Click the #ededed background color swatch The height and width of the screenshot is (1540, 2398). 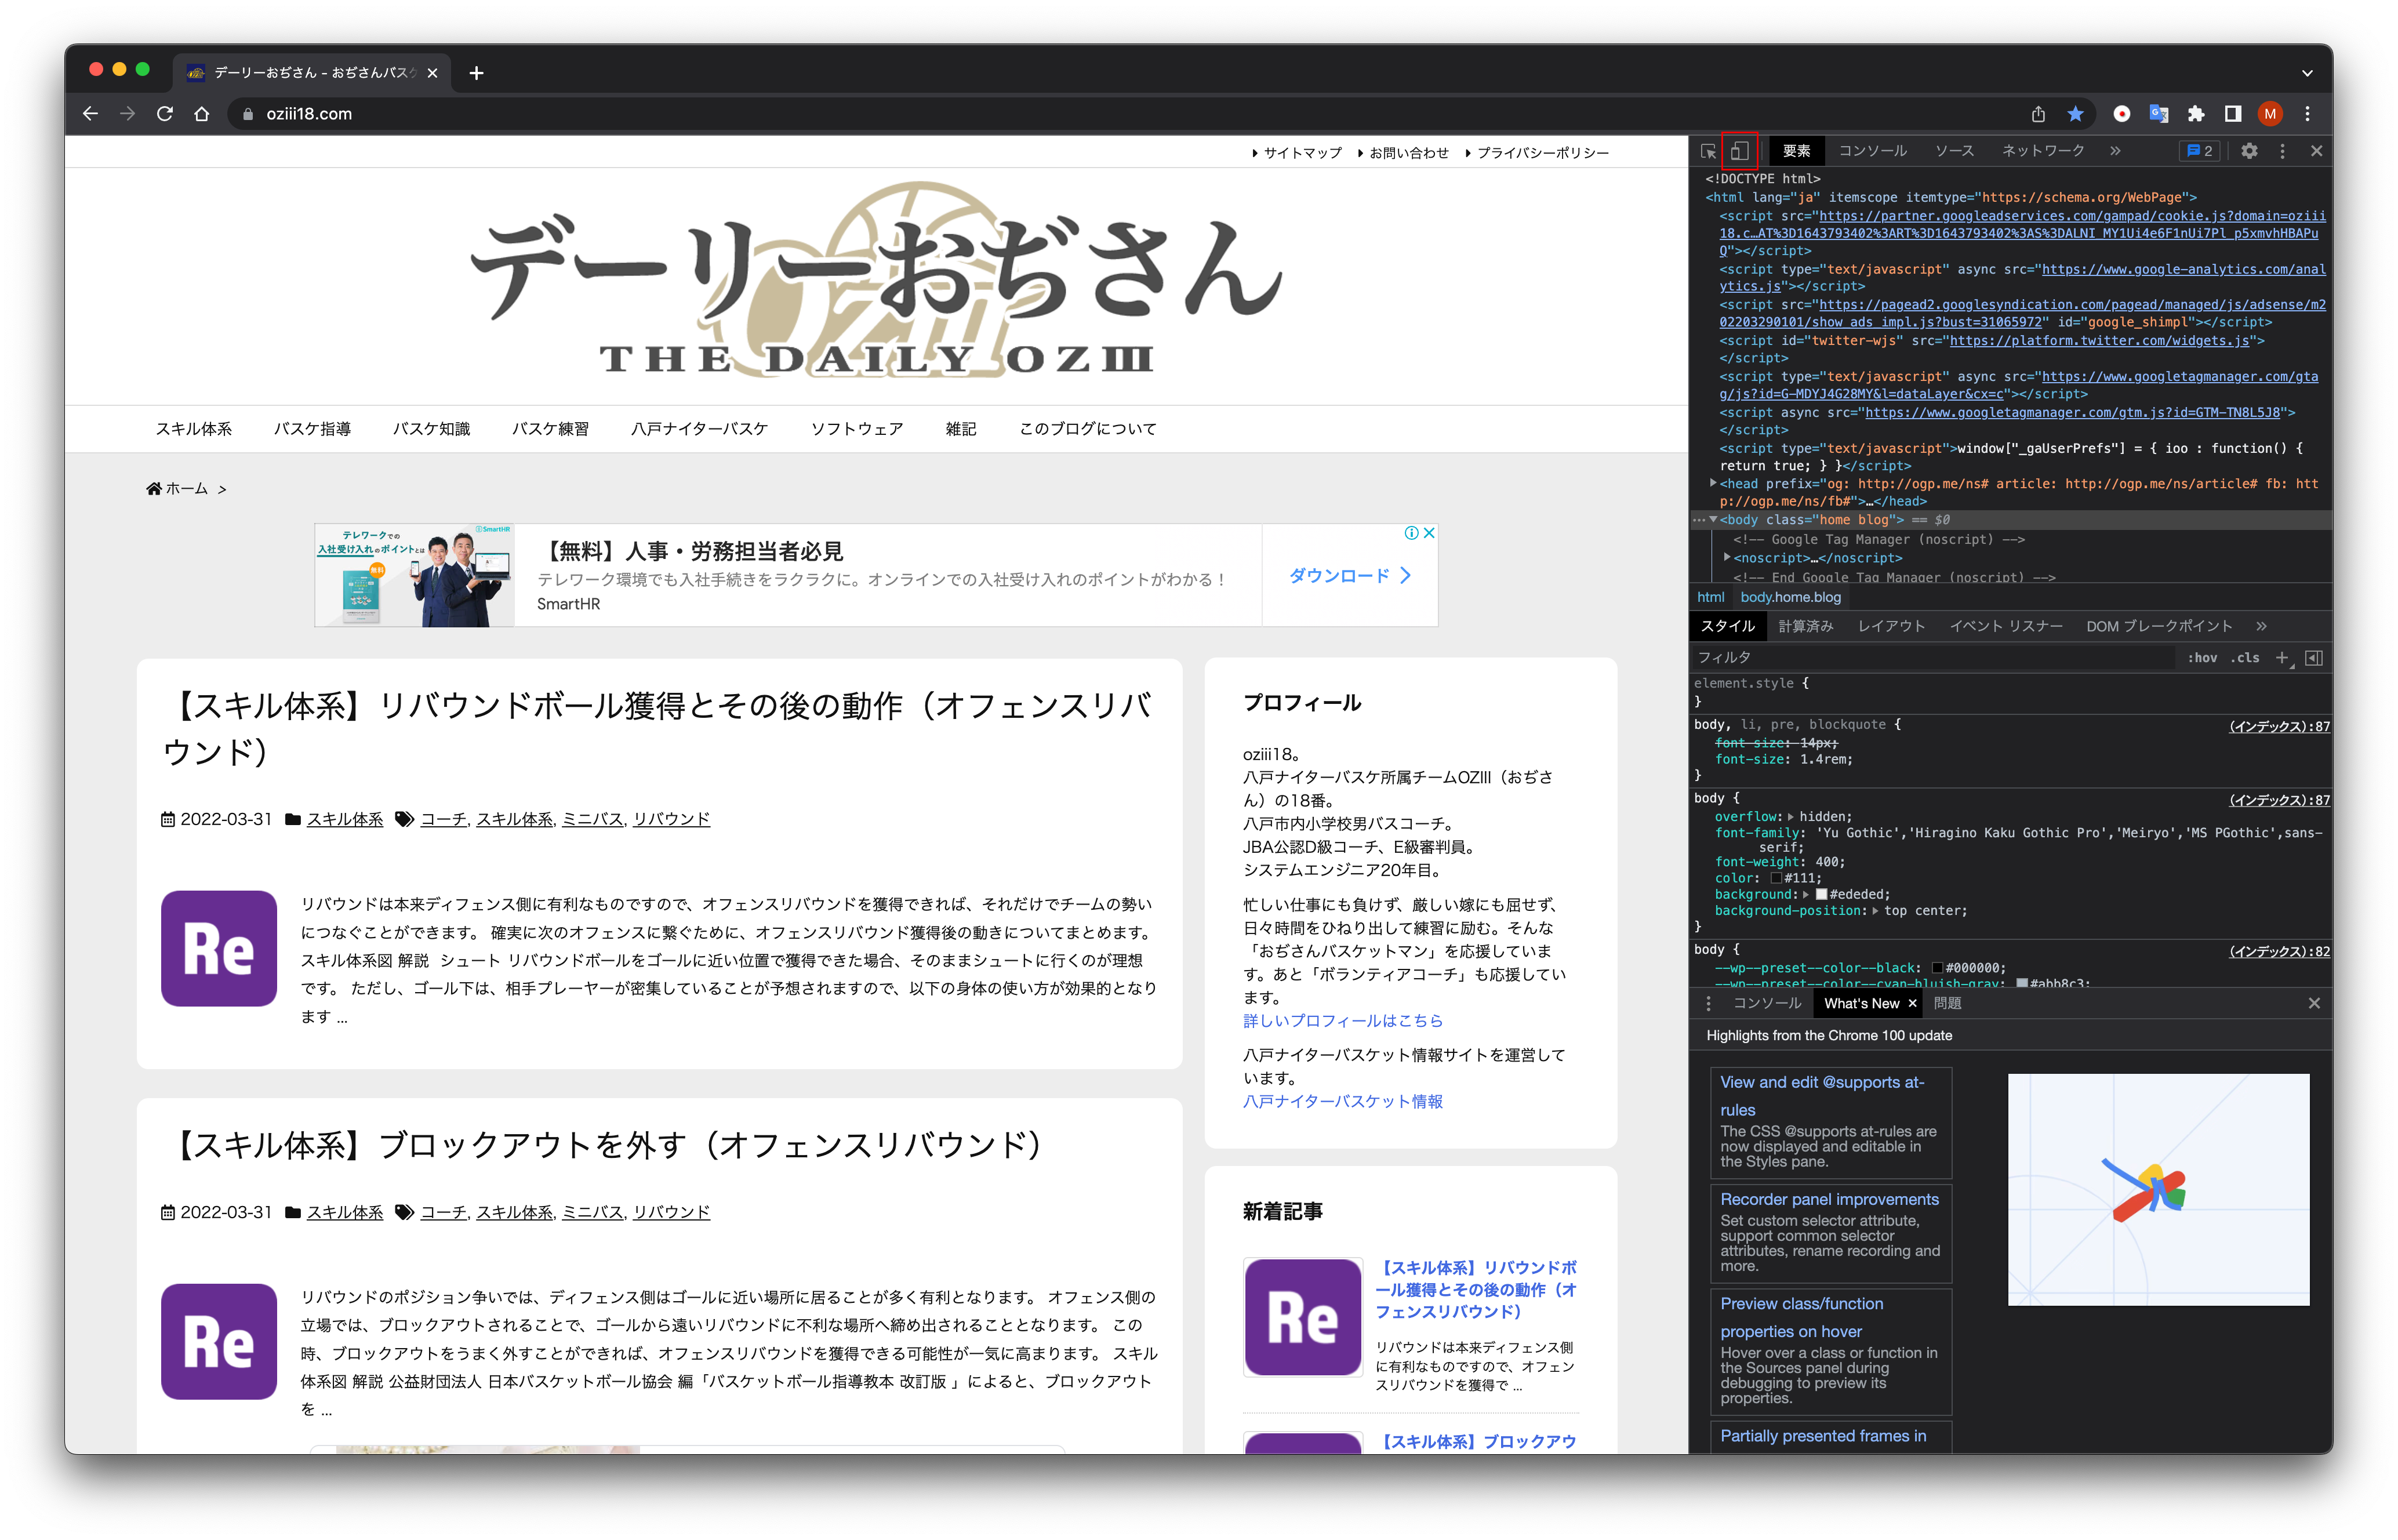pos(1821,894)
